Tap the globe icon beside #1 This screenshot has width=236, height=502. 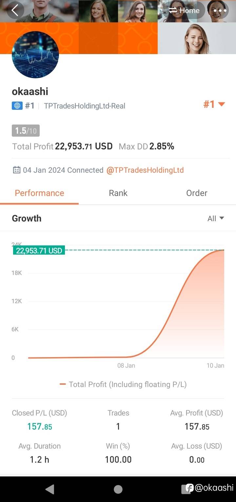click(17, 106)
